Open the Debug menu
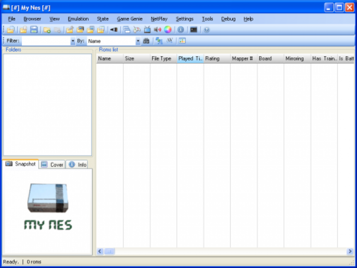357x268 pixels. coord(228,19)
